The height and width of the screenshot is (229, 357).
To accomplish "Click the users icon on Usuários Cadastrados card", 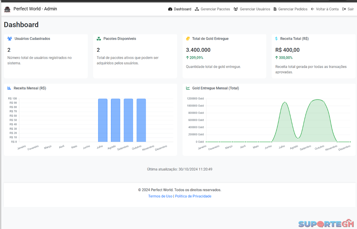I will tap(10, 39).
